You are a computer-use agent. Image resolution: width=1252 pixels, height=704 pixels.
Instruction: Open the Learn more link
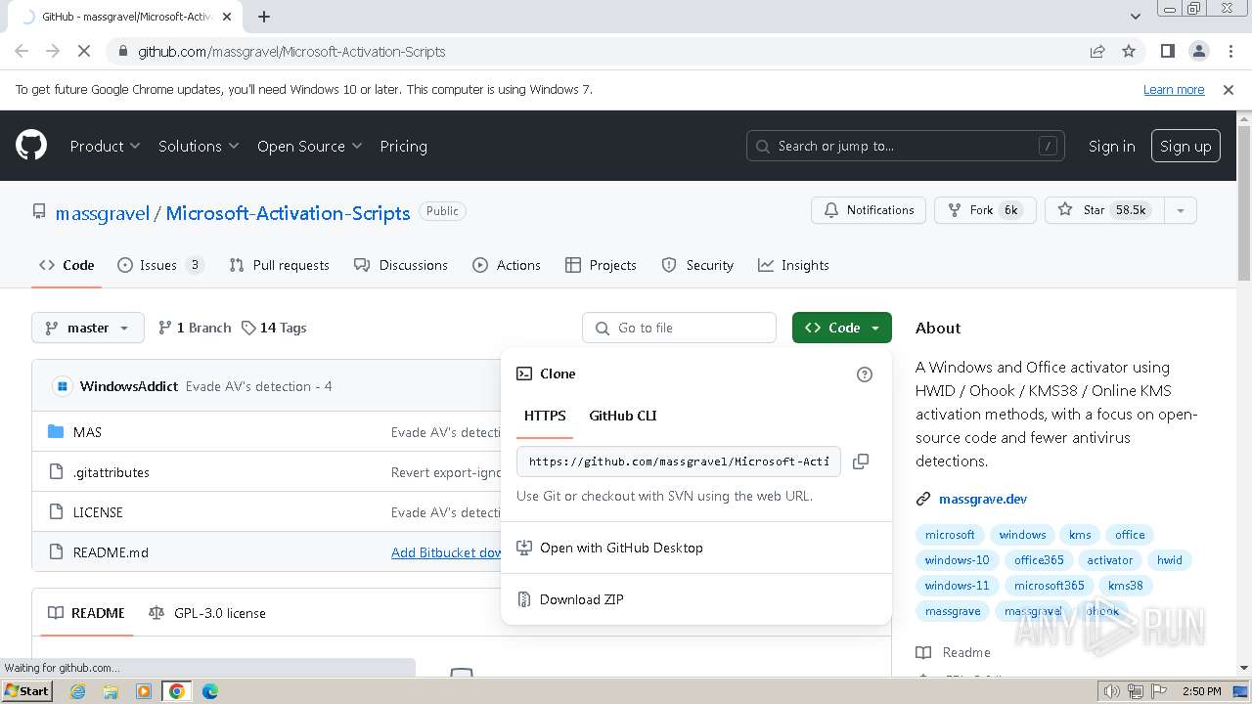click(x=1174, y=89)
